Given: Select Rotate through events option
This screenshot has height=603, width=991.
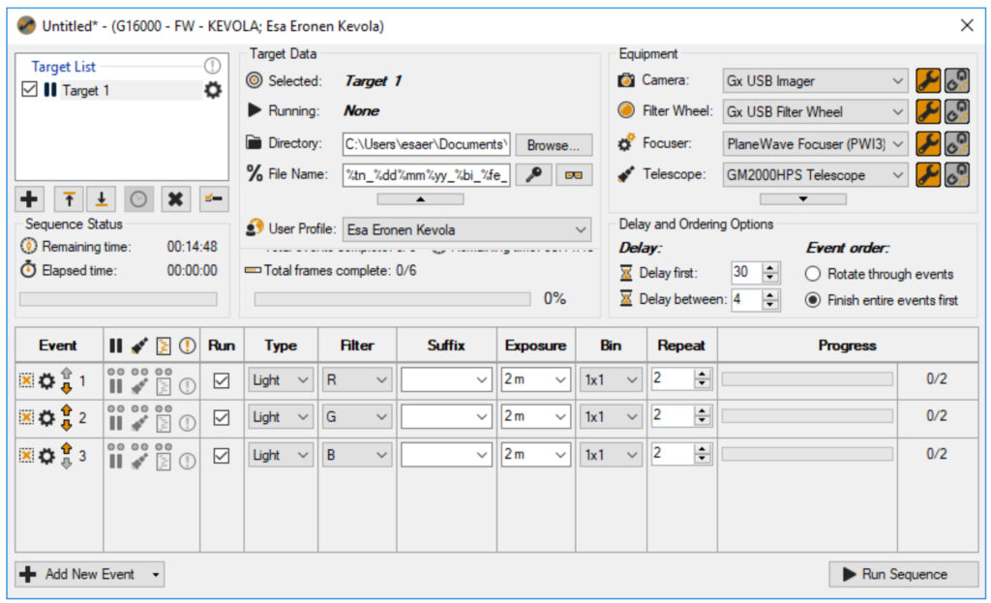Looking at the screenshot, I should (x=813, y=274).
